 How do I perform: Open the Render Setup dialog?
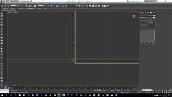102,6
